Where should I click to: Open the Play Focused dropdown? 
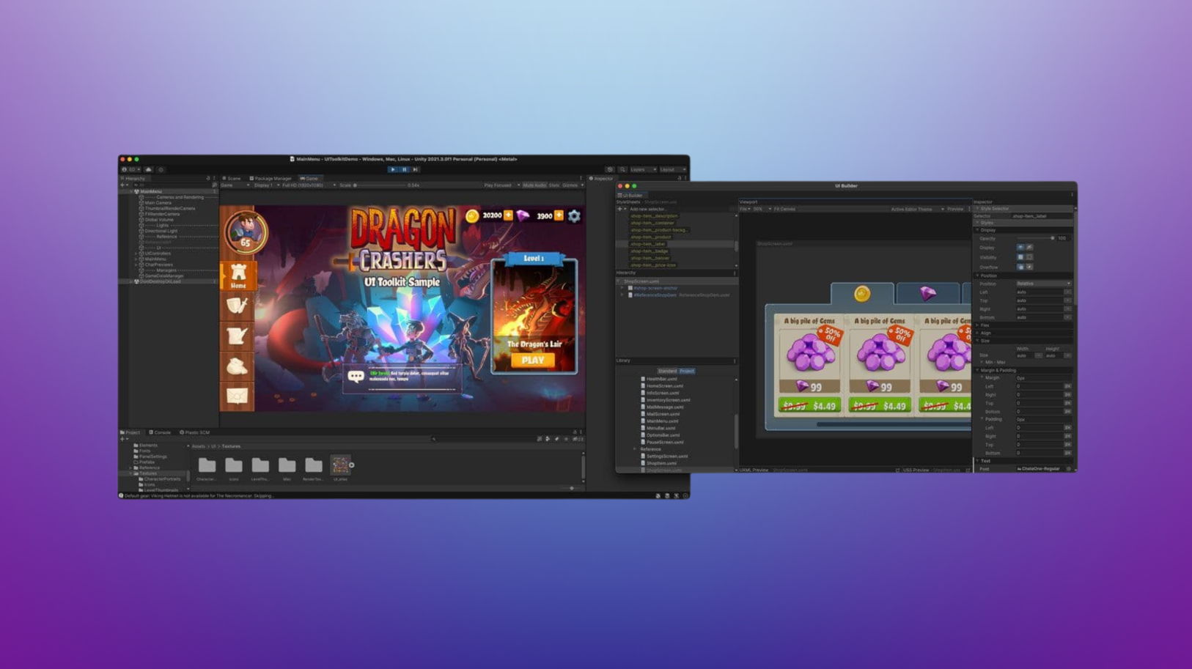[x=501, y=185]
